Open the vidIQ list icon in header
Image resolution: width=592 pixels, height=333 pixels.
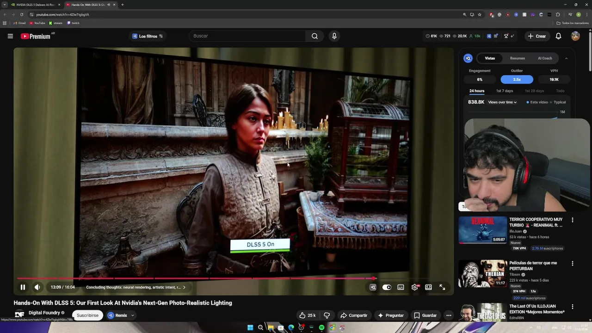pos(496,36)
